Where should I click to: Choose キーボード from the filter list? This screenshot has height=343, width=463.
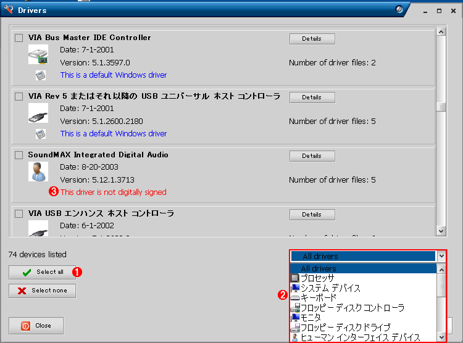363,297
